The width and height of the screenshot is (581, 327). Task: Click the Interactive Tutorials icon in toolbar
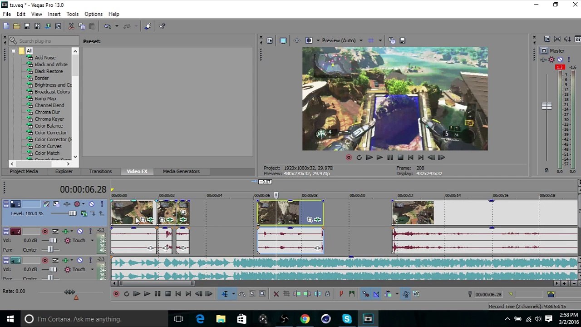148,26
